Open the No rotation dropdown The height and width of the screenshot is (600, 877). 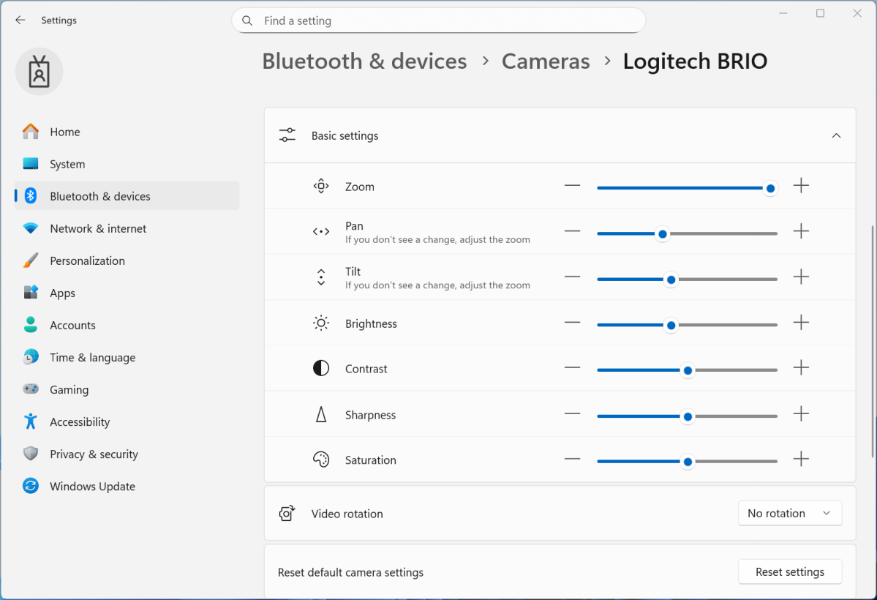[x=790, y=513]
